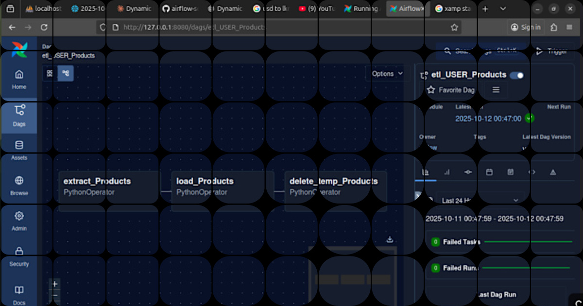Mark as Favorite Dag

pyautogui.click(x=450, y=90)
